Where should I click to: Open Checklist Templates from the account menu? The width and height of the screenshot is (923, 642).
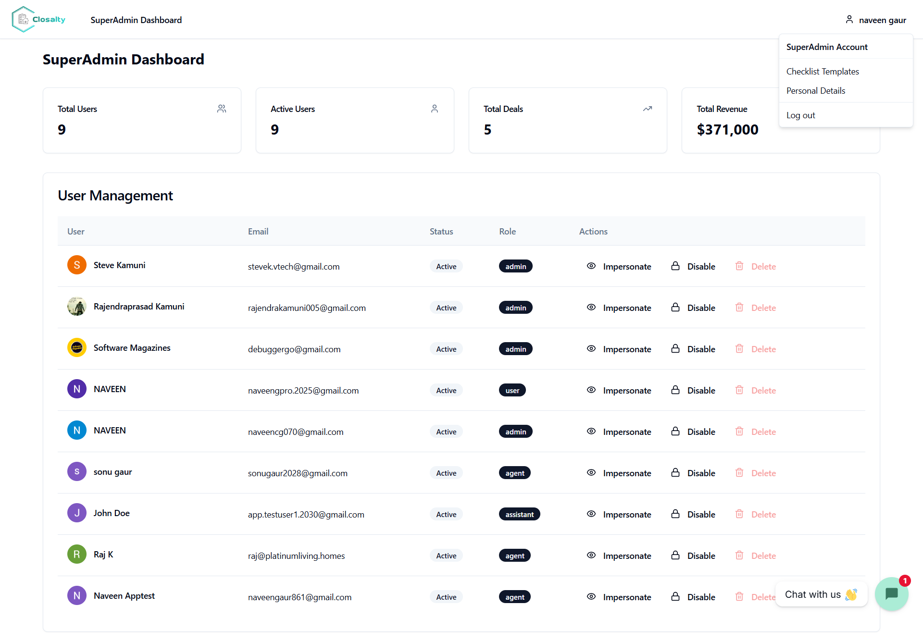tap(823, 71)
